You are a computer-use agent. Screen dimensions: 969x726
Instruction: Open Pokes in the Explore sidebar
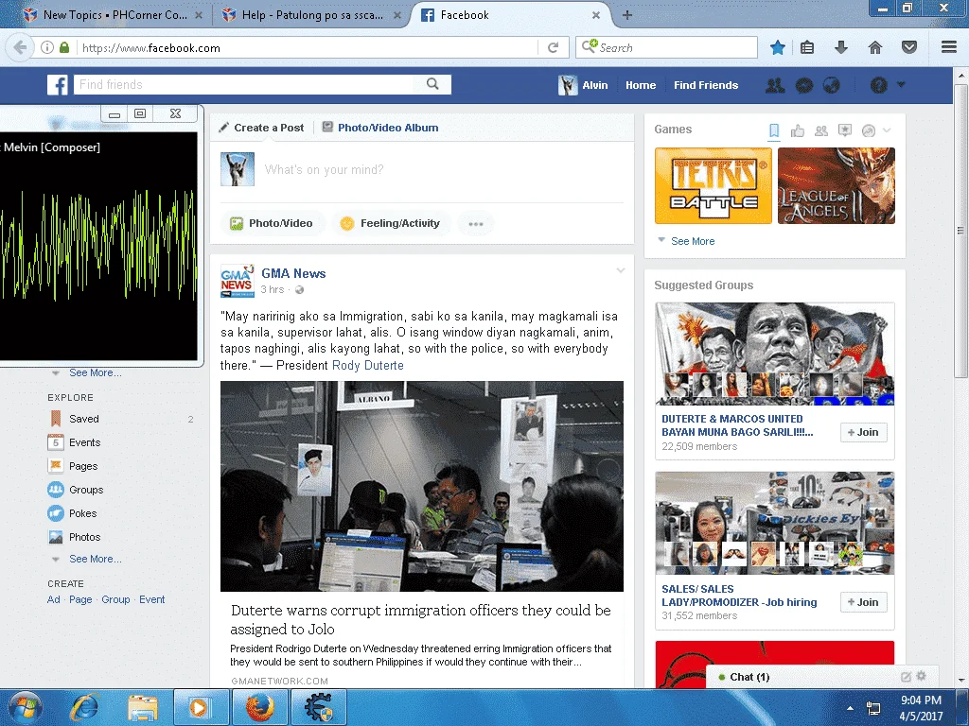tap(83, 513)
